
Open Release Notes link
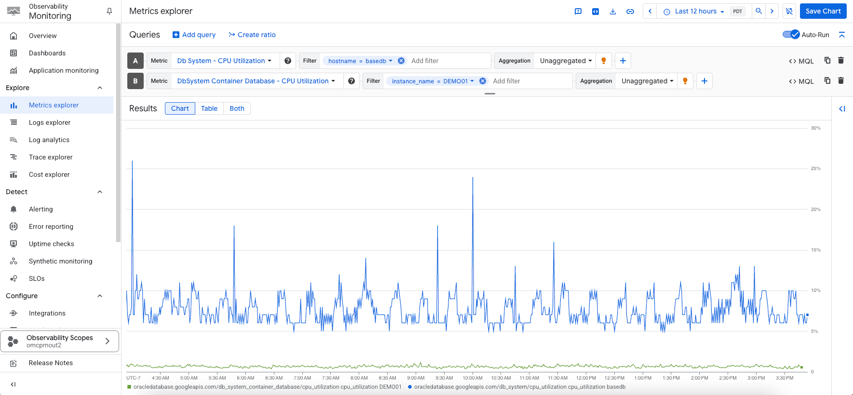[51, 363]
